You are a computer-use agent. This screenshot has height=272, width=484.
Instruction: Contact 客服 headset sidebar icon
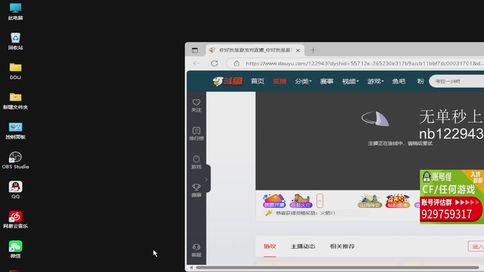coord(196,250)
